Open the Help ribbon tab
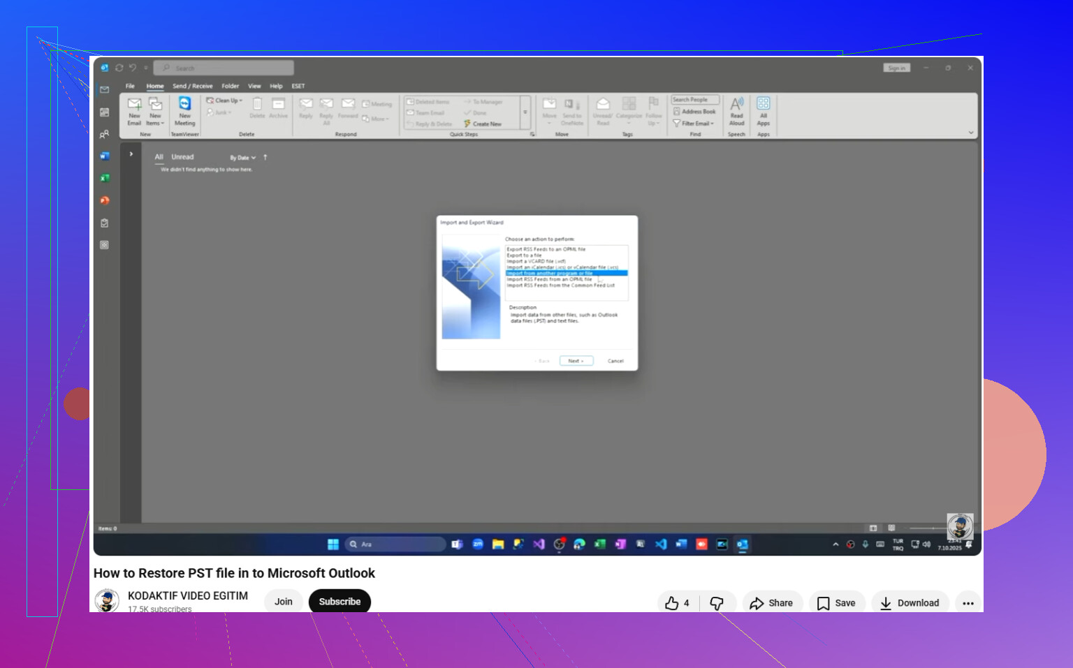The height and width of the screenshot is (668, 1073). [276, 86]
